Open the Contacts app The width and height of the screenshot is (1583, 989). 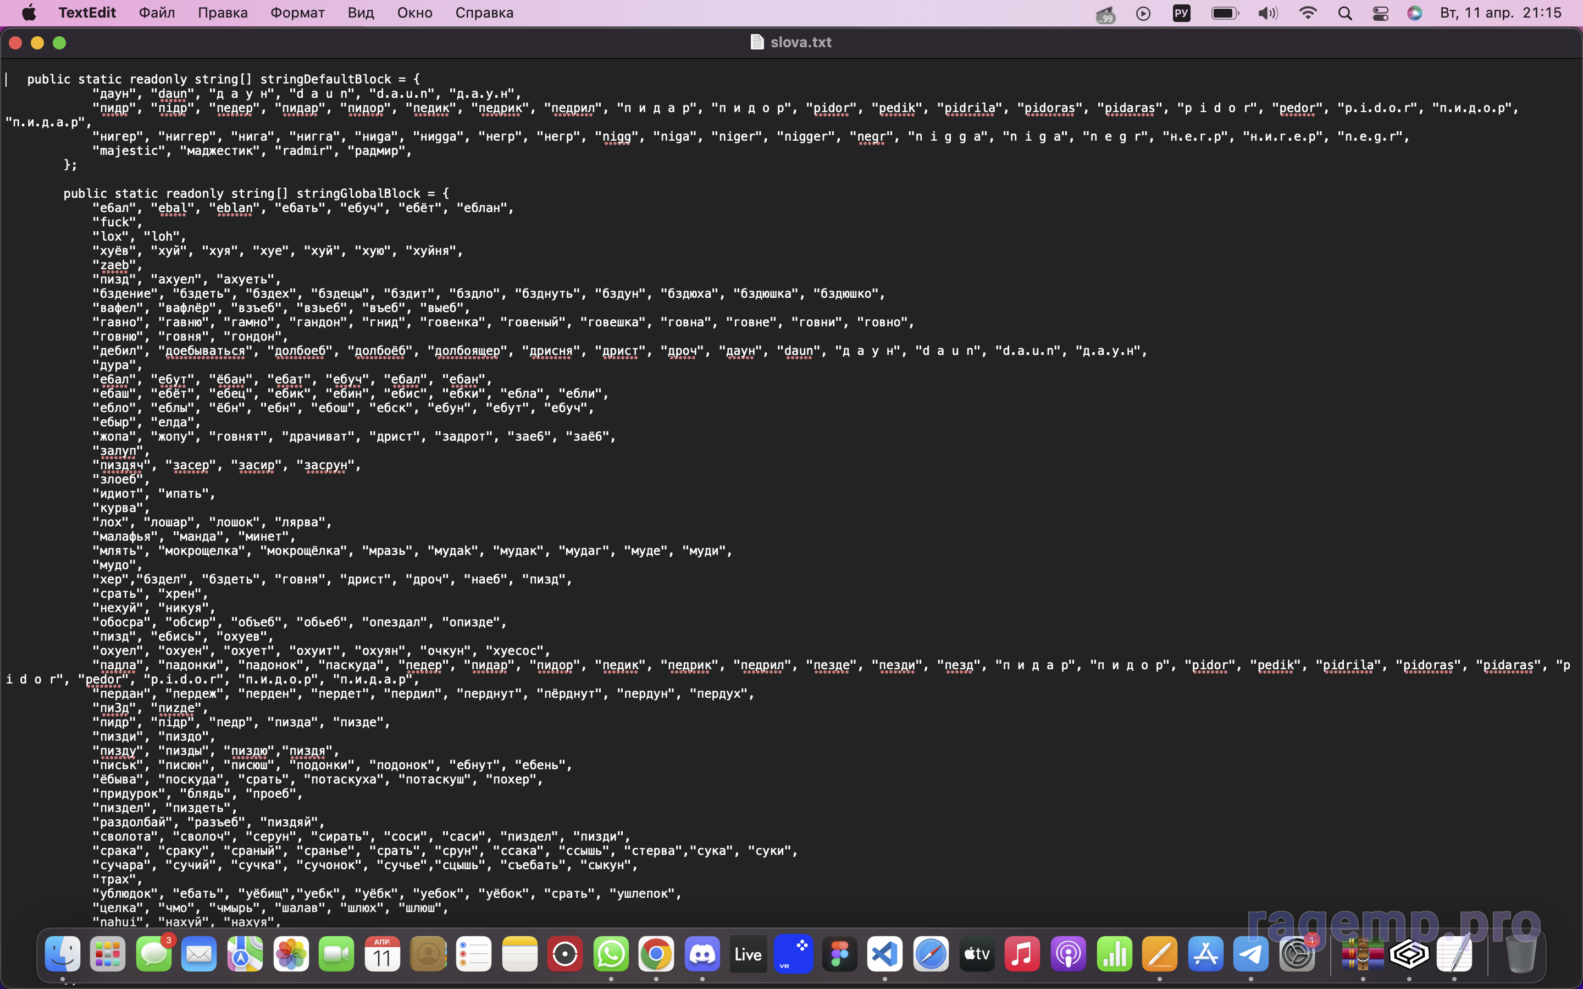click(x=429, y=954)
